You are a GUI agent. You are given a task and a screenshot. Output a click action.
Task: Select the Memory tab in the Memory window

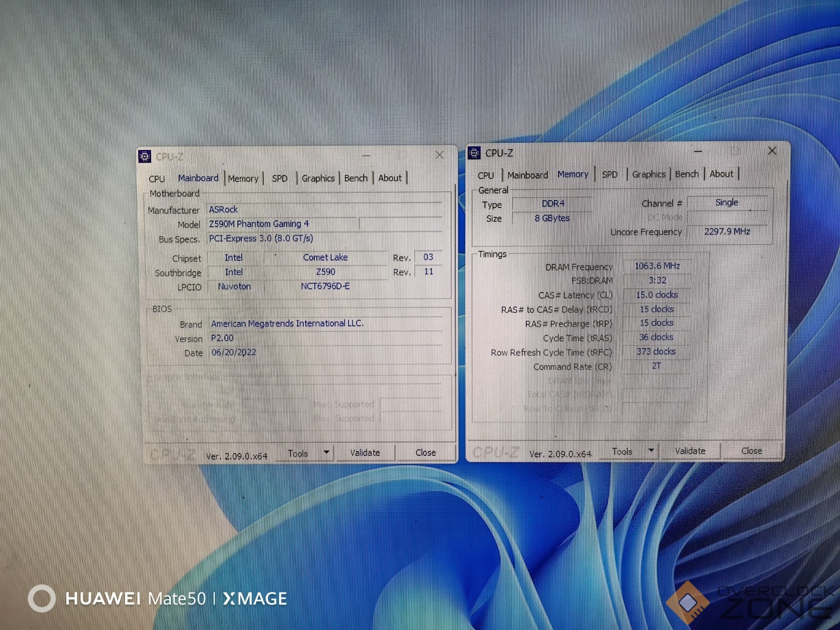click(573, 174)
